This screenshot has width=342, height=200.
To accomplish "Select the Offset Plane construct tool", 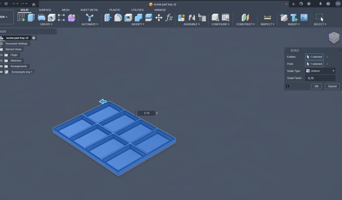I will [x=245, y=17].
